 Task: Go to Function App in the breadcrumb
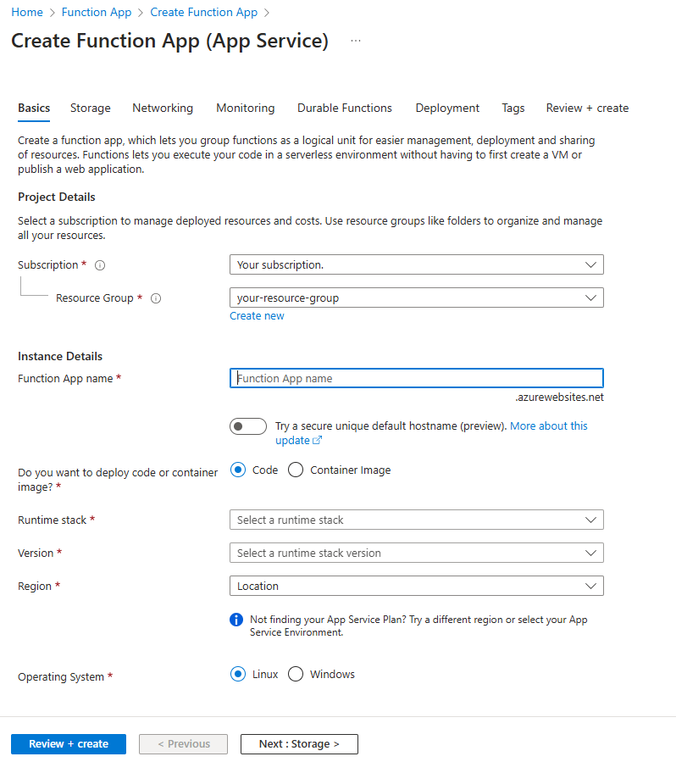pos(96,13)
